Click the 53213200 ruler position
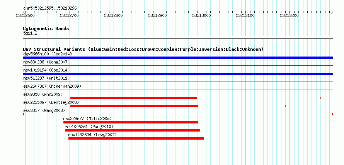Viewport: 344px width, 165px height. (x=290, y=15)
